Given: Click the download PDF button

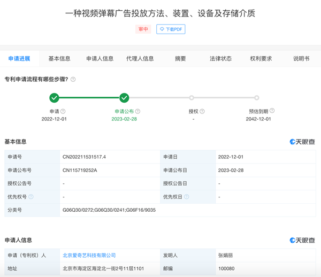Looking at the screenshot, I should point(171,29).
